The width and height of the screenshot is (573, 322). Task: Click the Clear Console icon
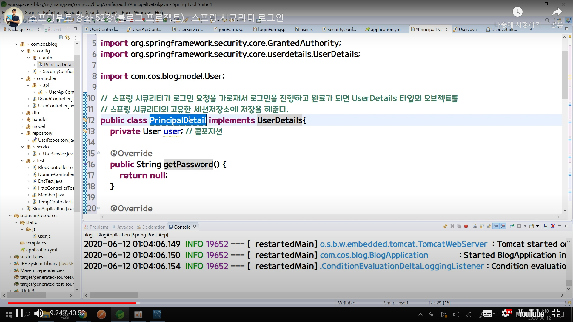pos(475,226)
